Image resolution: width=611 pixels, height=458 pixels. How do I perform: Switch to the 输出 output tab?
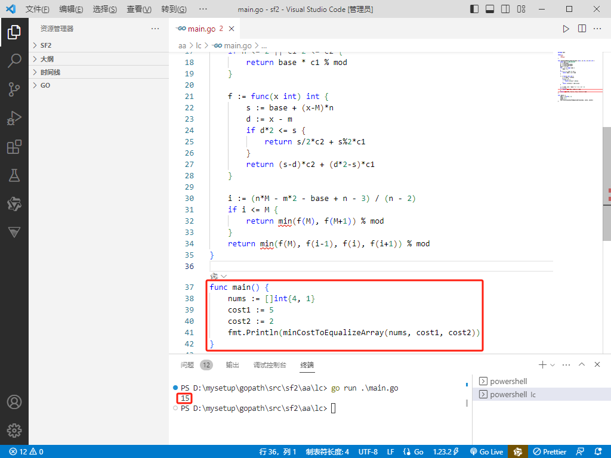pyautogui.click(x=232, y=365)
